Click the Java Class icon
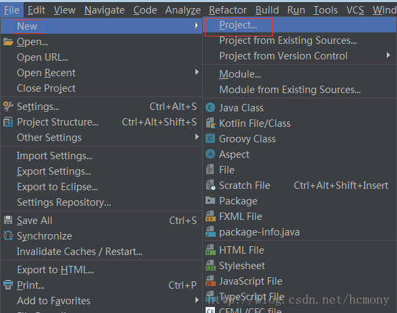The height and width of the screenshot is (313, 397). tap(210, 108)
